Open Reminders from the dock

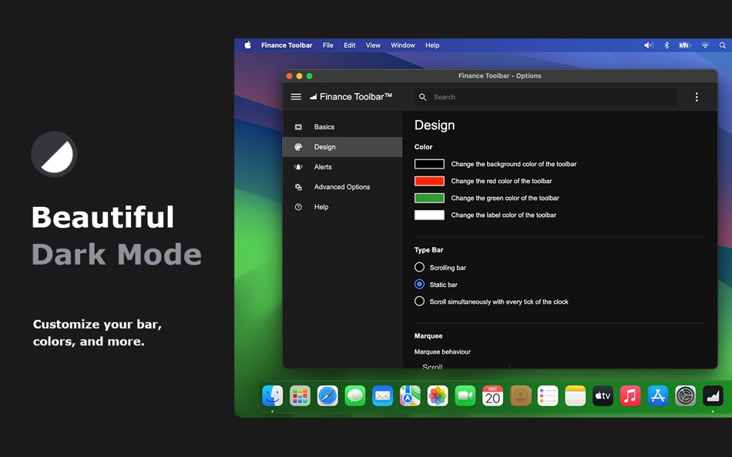[548, 396]
